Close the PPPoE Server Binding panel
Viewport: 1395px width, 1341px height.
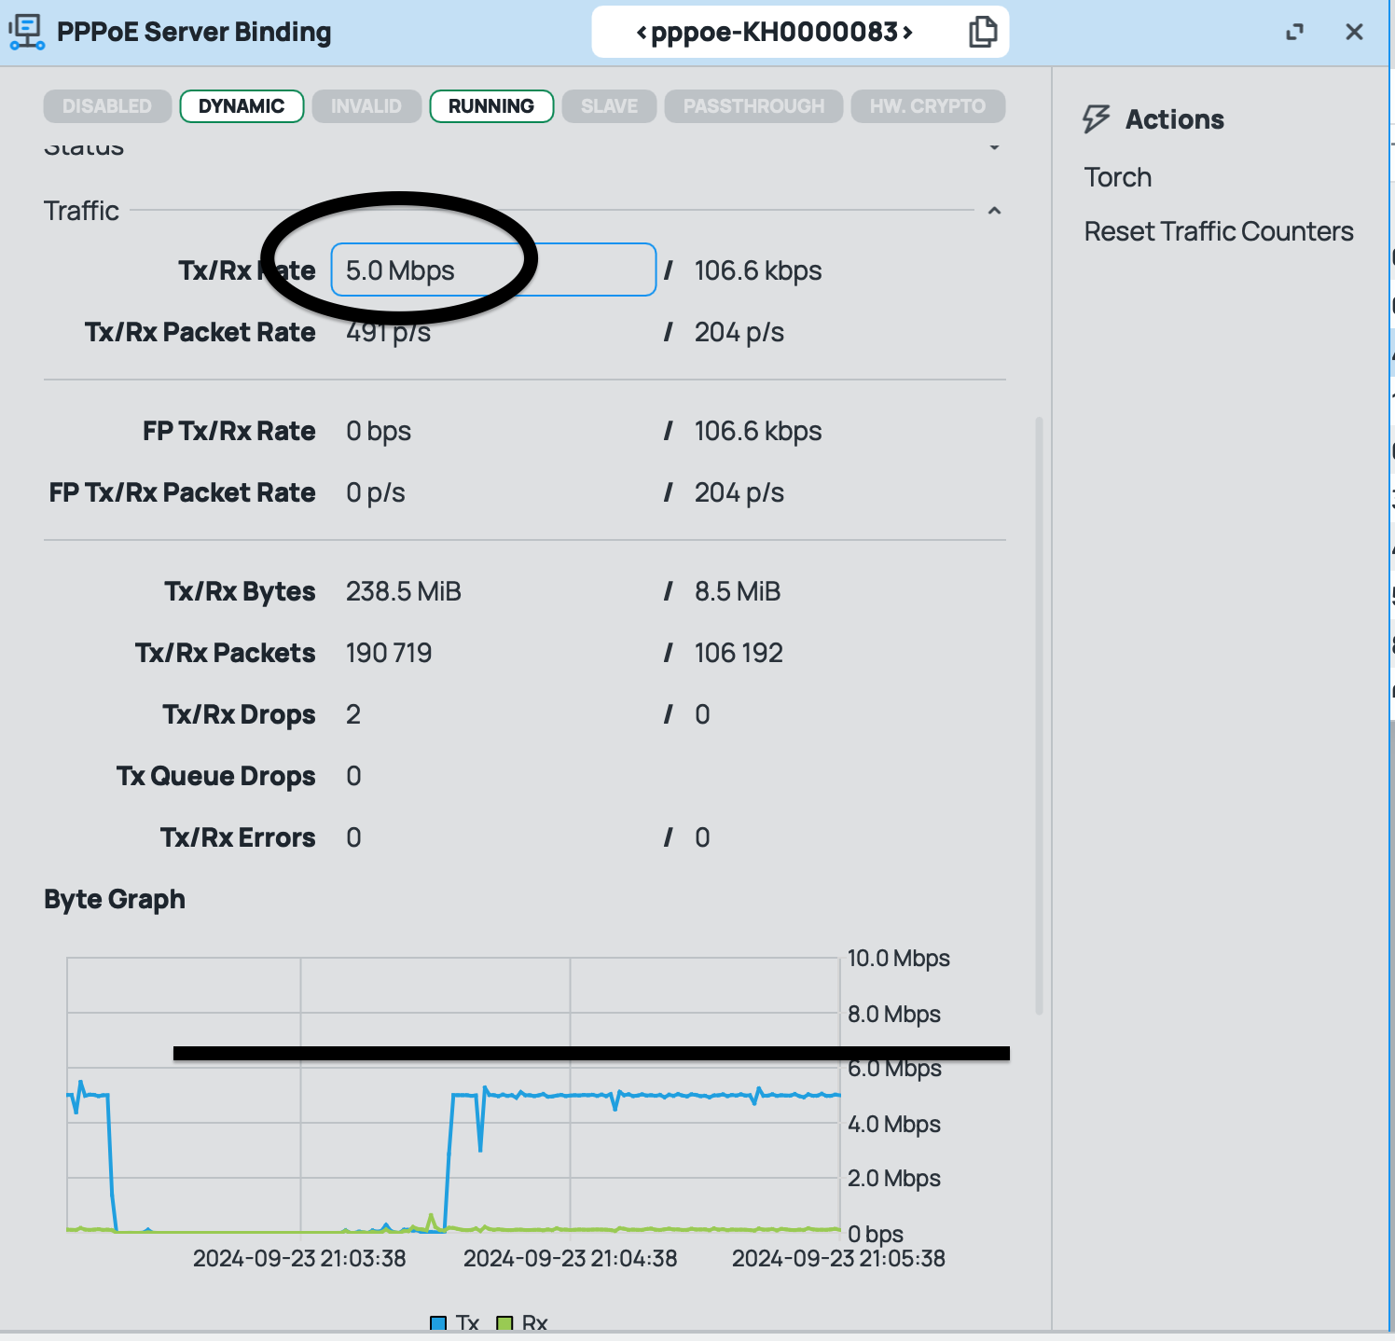[1354, 33]
